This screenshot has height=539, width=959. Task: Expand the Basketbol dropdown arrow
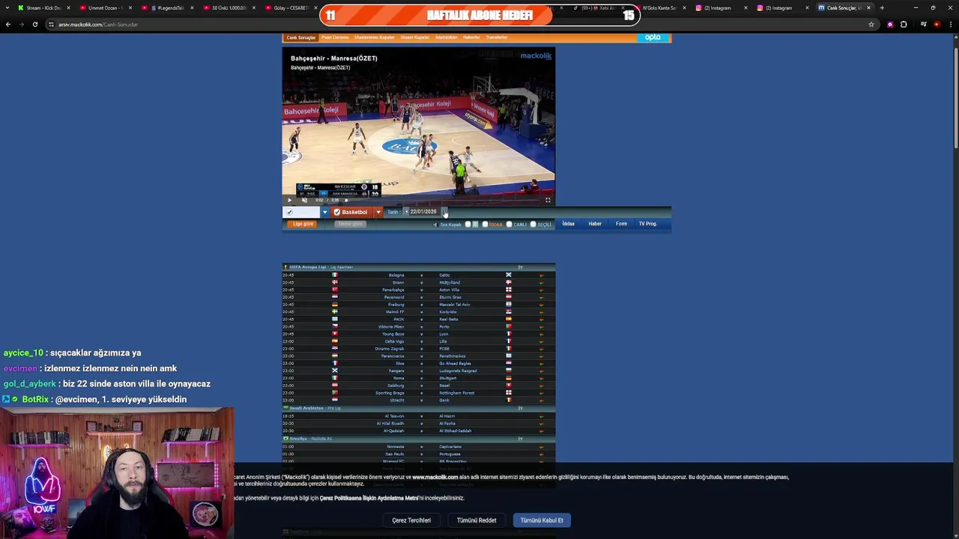point(378,212)
